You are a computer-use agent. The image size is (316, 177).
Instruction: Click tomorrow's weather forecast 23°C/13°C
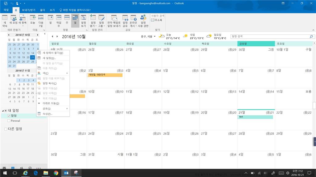point(193,36)
